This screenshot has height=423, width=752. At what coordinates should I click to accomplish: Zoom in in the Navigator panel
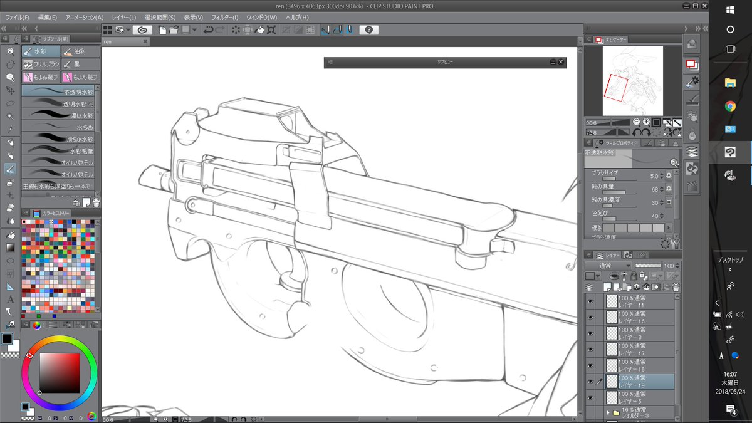pos(646,122)
